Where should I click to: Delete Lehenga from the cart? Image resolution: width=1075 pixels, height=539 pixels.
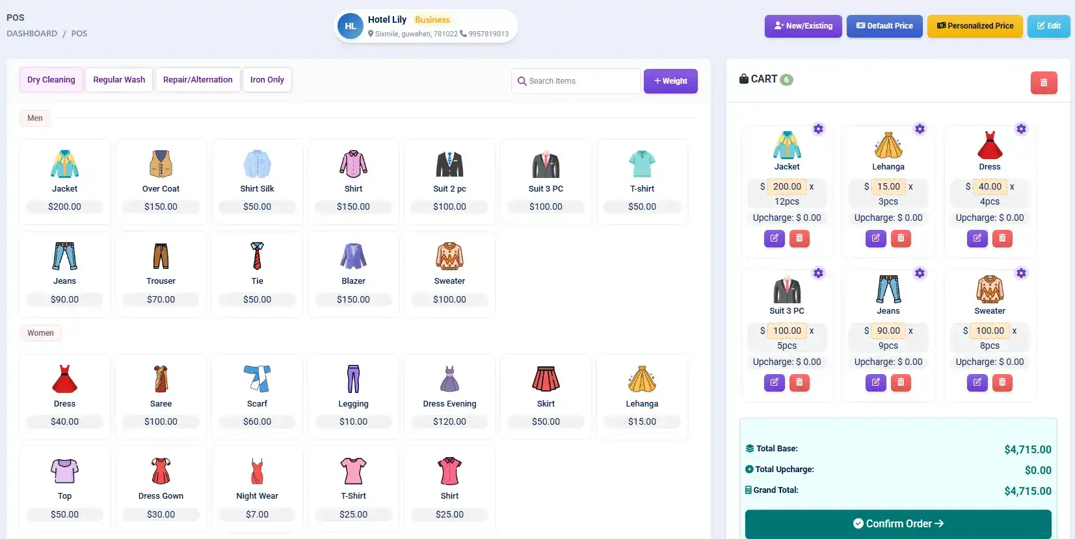tap(901, 238)
